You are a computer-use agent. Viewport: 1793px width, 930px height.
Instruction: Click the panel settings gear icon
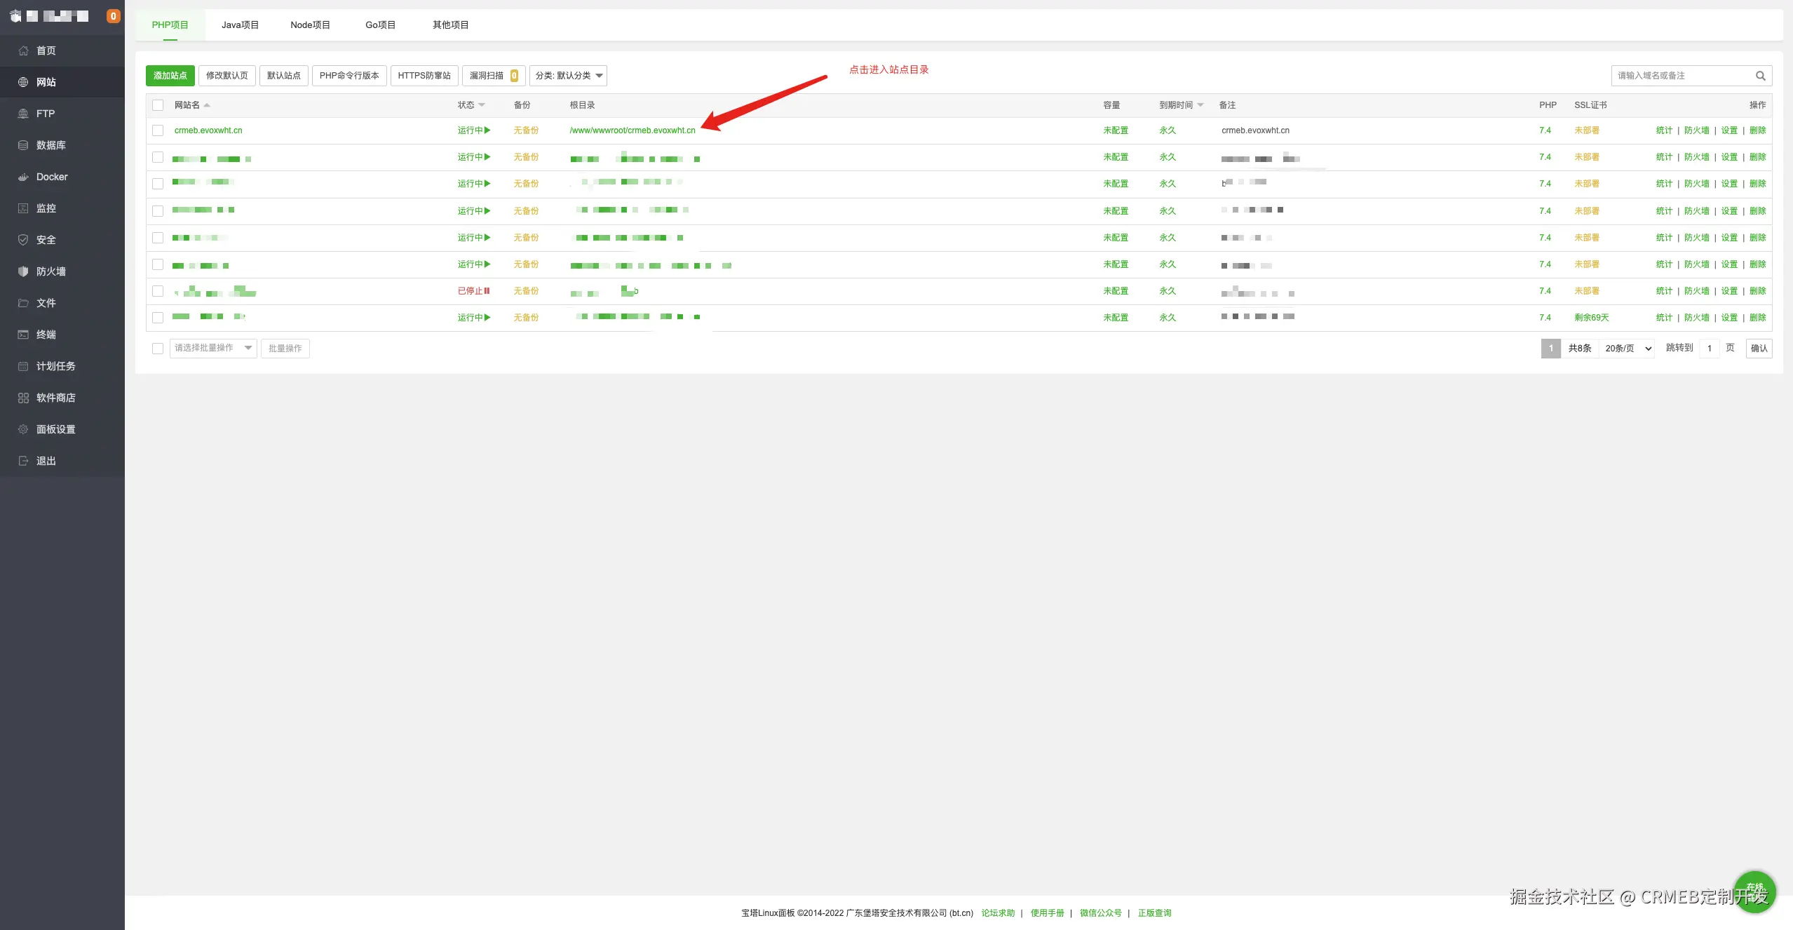tap(23, 429)
